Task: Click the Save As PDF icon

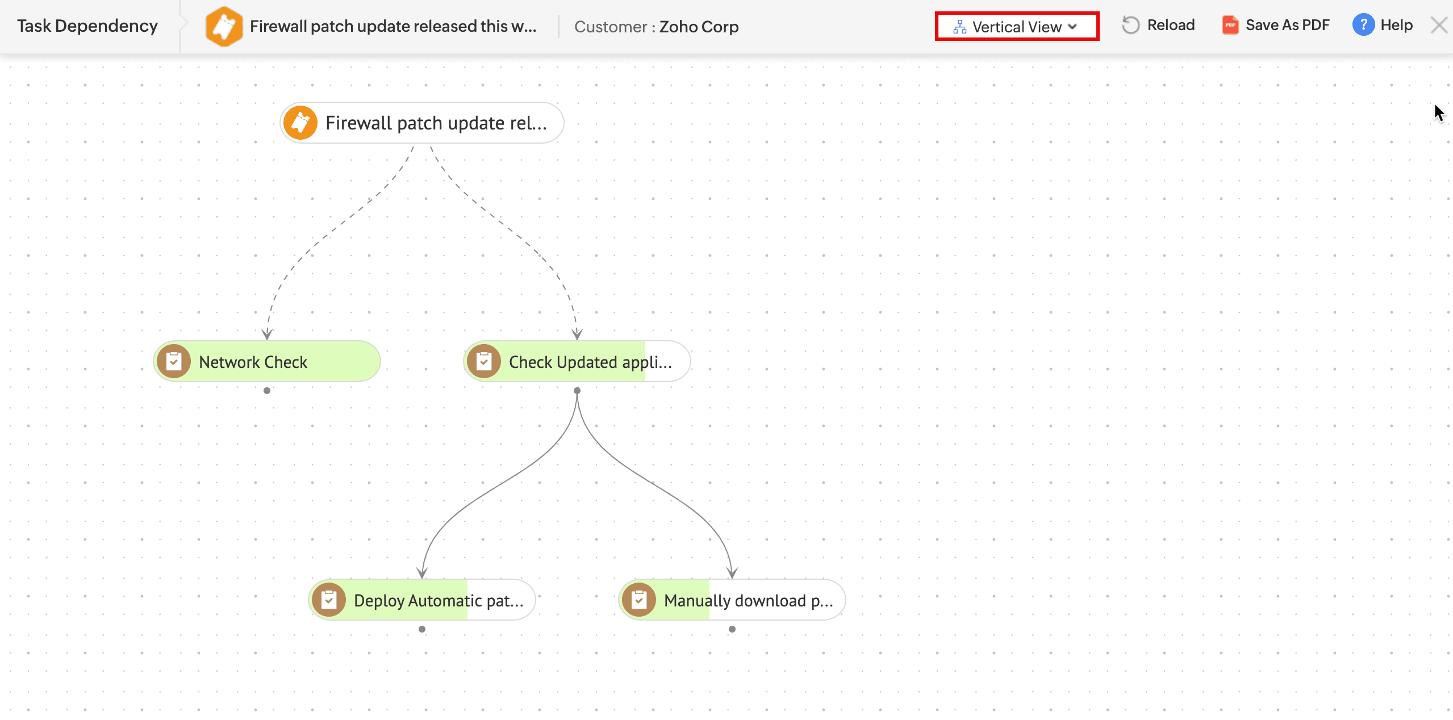Action: point(1230,26)
